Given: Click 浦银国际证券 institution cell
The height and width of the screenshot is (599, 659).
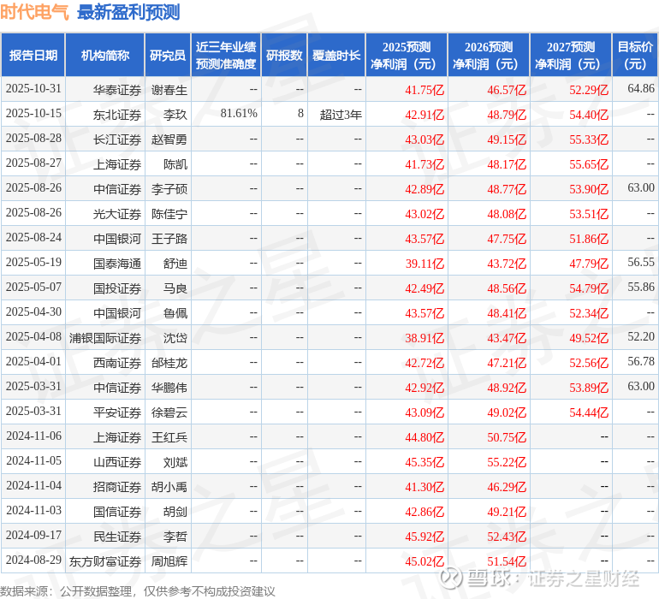Looking at the screenshot, I should [x=105, y=338].
